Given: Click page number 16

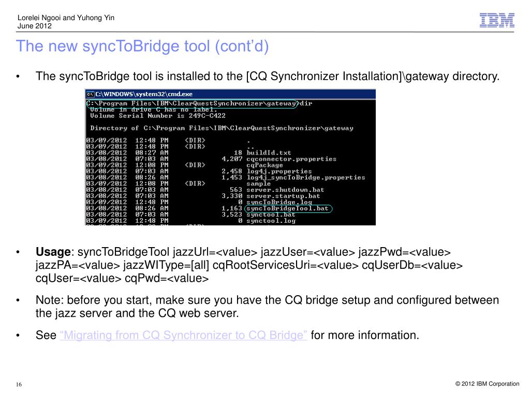Looking at the screenshot, I should [x=19, y=385].
